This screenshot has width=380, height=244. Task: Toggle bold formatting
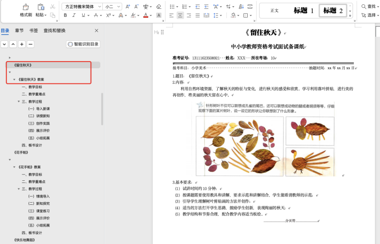(65, 15)
